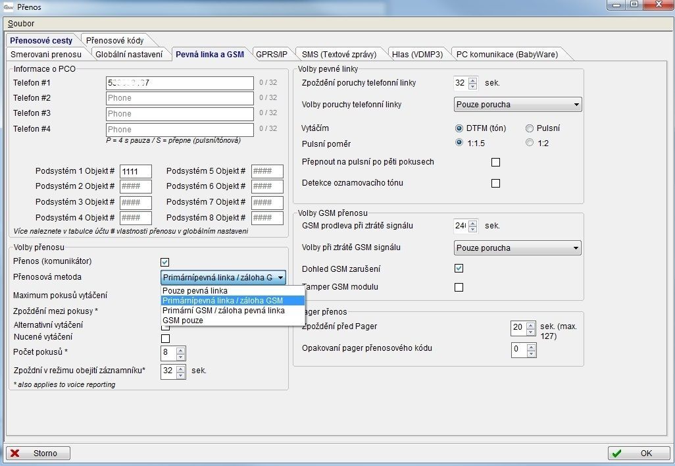The width and height of the screenshot is (675, 466).
Task: Increase Počet pokusů value with up arrow
Action: click(x=181, y=349)
